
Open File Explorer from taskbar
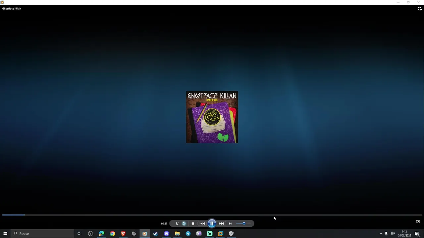pos(177,234)
